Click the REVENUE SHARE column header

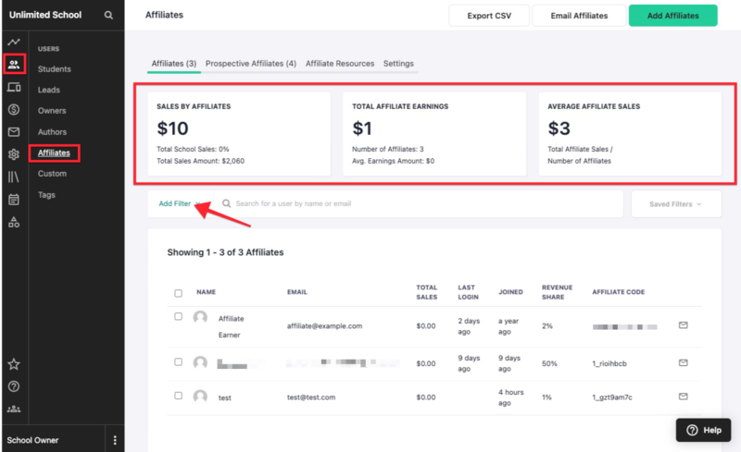pos(558,292)
